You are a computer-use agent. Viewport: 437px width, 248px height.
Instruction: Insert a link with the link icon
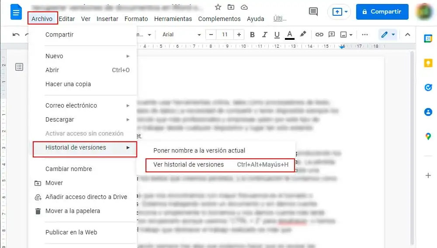319,35
